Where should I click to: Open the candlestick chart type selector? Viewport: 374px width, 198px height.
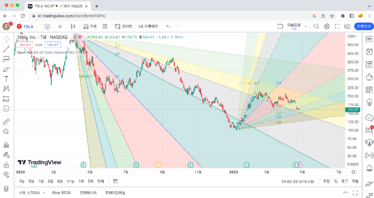73,27
